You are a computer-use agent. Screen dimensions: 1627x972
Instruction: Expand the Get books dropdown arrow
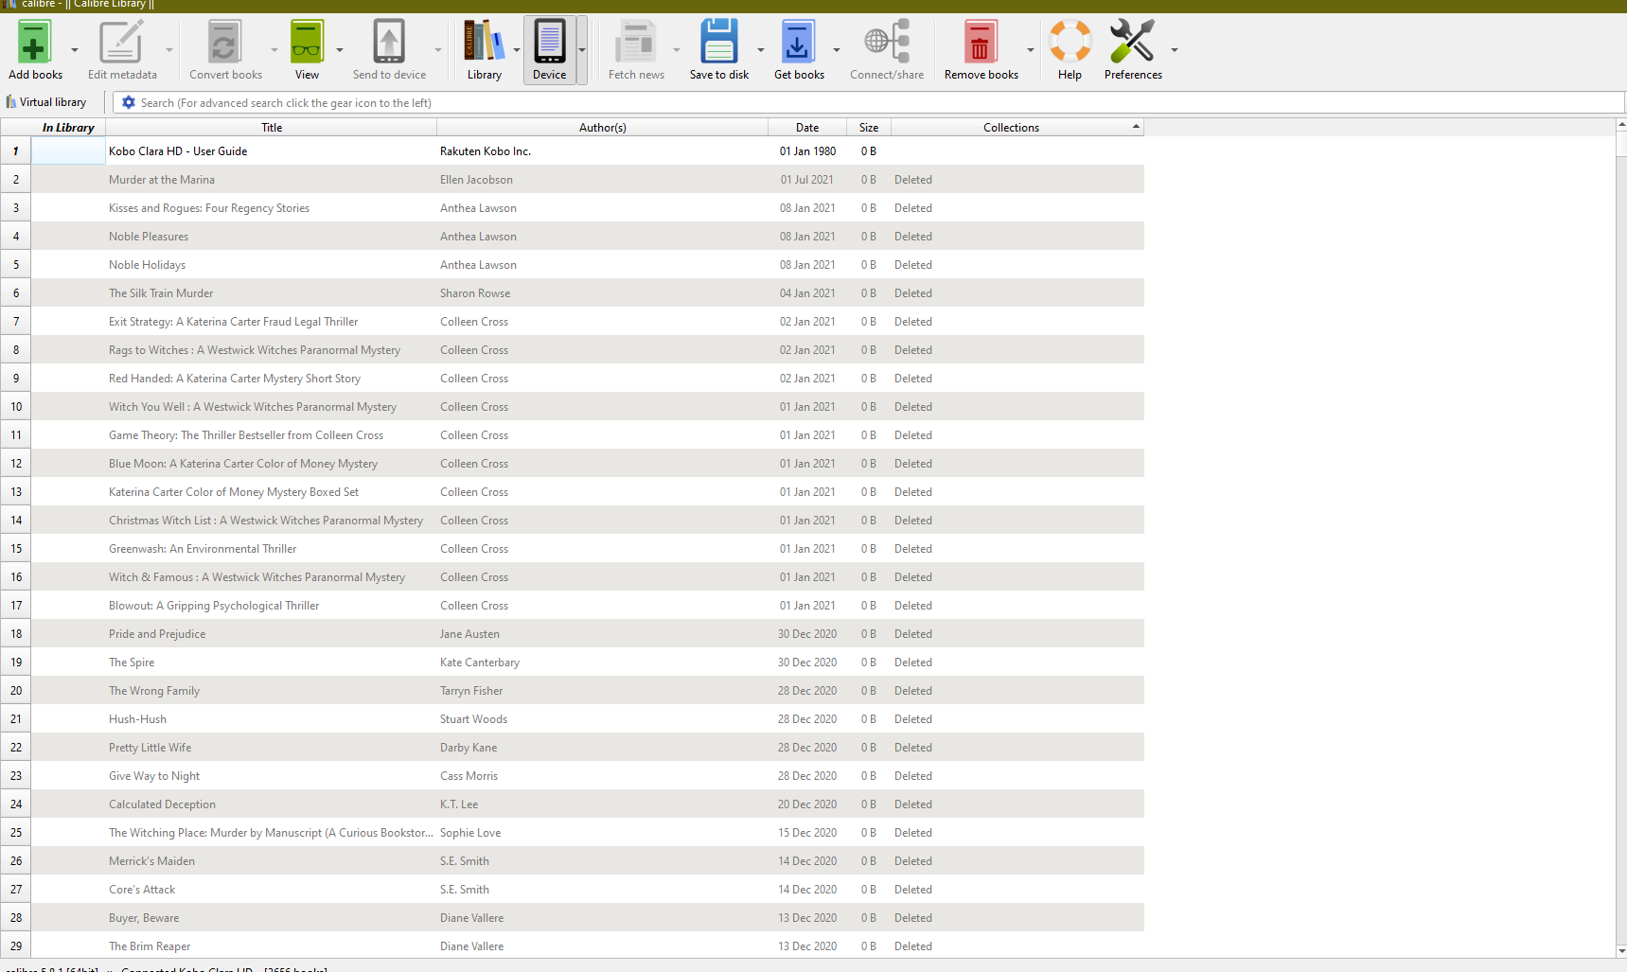(837, 50)
